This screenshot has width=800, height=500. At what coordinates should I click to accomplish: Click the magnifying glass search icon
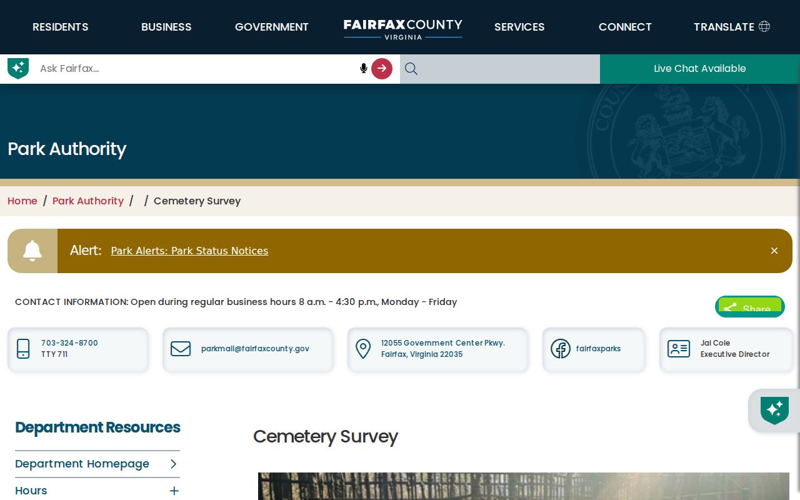411,69
